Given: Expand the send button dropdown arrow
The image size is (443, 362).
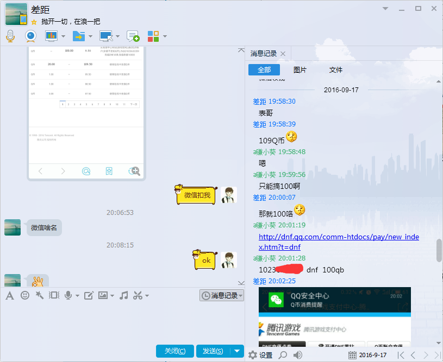Looking at the screenshot, I should point(237,351).
